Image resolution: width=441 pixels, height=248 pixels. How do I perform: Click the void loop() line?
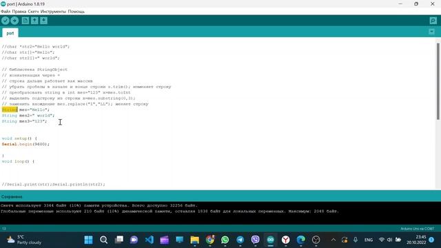(x=18, y=161)
